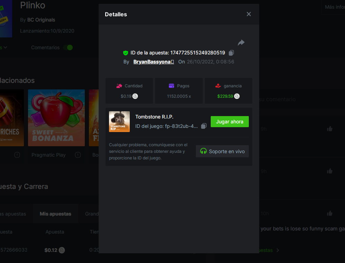The image size is (345, 263).
Task: Click the Tombstone R.I.P. game thumbnail
Action: [119, 122]
